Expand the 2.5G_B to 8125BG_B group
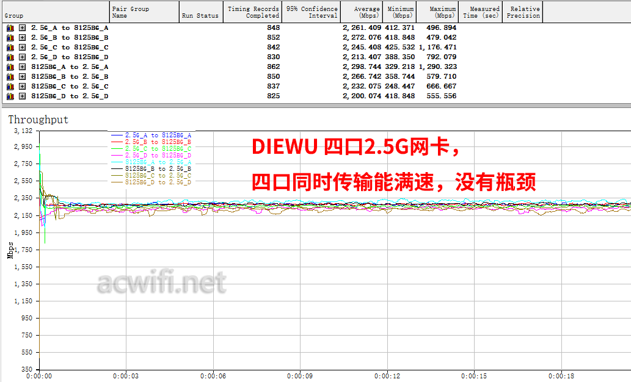This screenshot has width=631, height=382. (x=23, y=37)
